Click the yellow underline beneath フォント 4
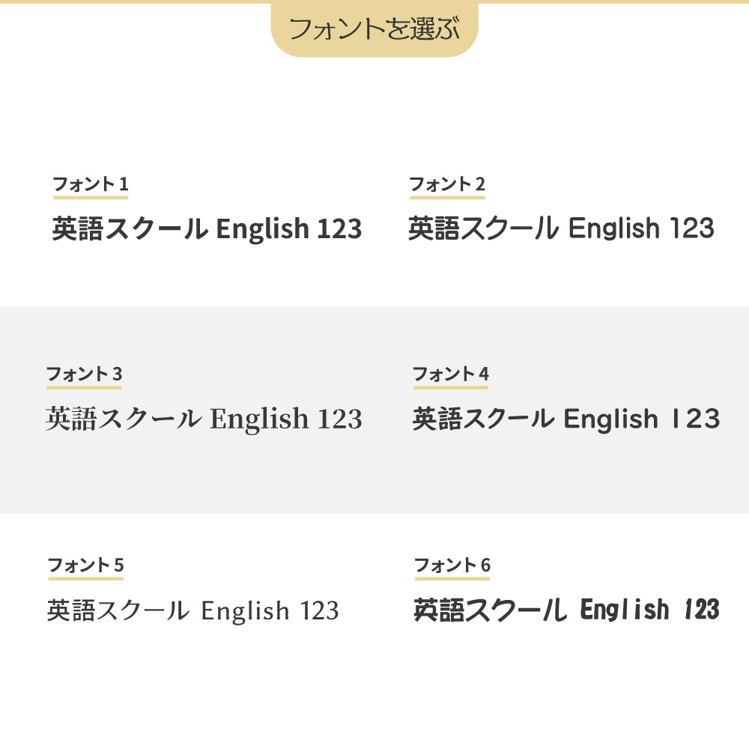The width and height of the screenshot is (749, 749). [x=450, y=388]
